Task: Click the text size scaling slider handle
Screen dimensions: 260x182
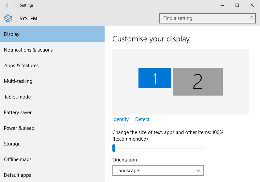Action: pyautogui.click(x=114, y=148)
